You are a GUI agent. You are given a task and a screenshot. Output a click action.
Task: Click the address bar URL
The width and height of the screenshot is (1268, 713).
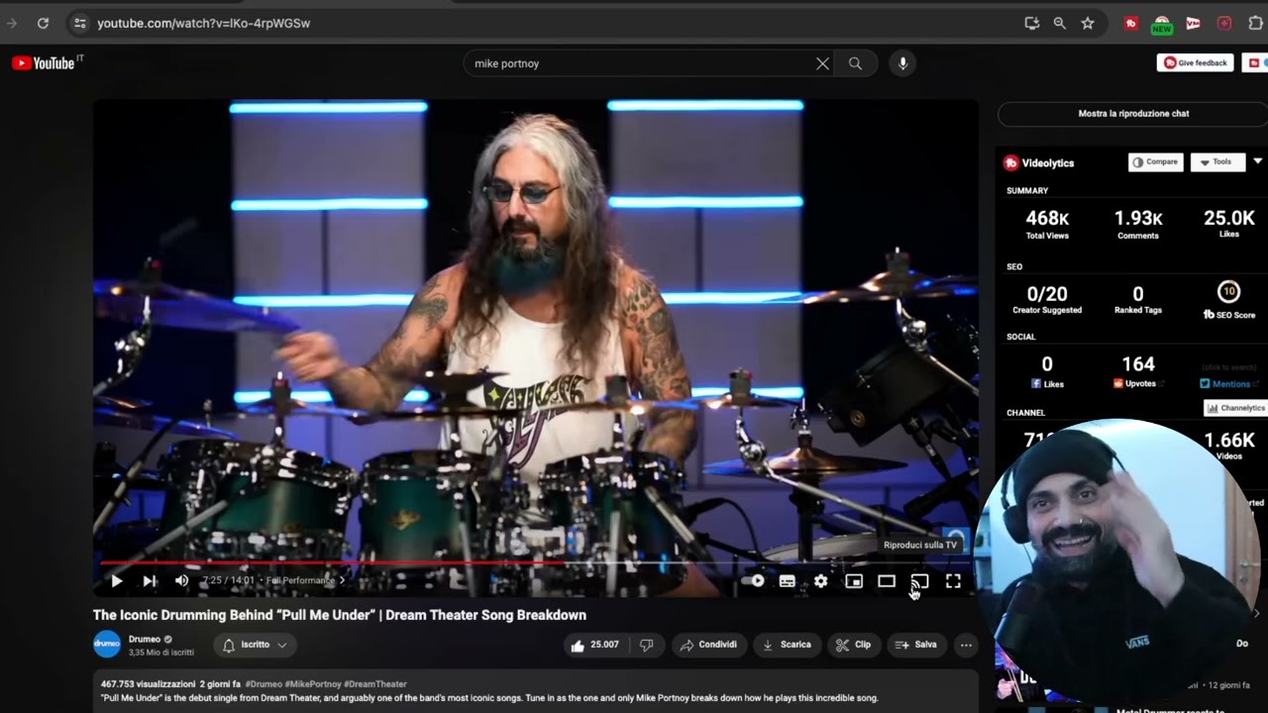tap(203, 23)
